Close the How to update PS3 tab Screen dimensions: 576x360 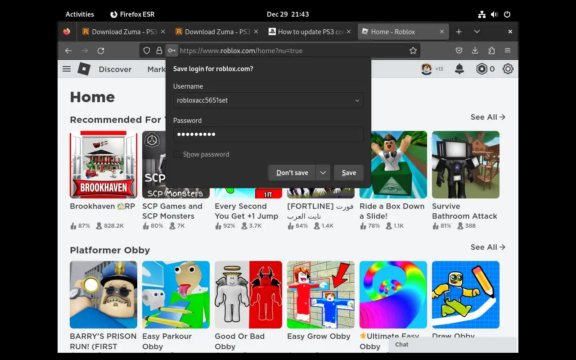(x=349, y=31)
